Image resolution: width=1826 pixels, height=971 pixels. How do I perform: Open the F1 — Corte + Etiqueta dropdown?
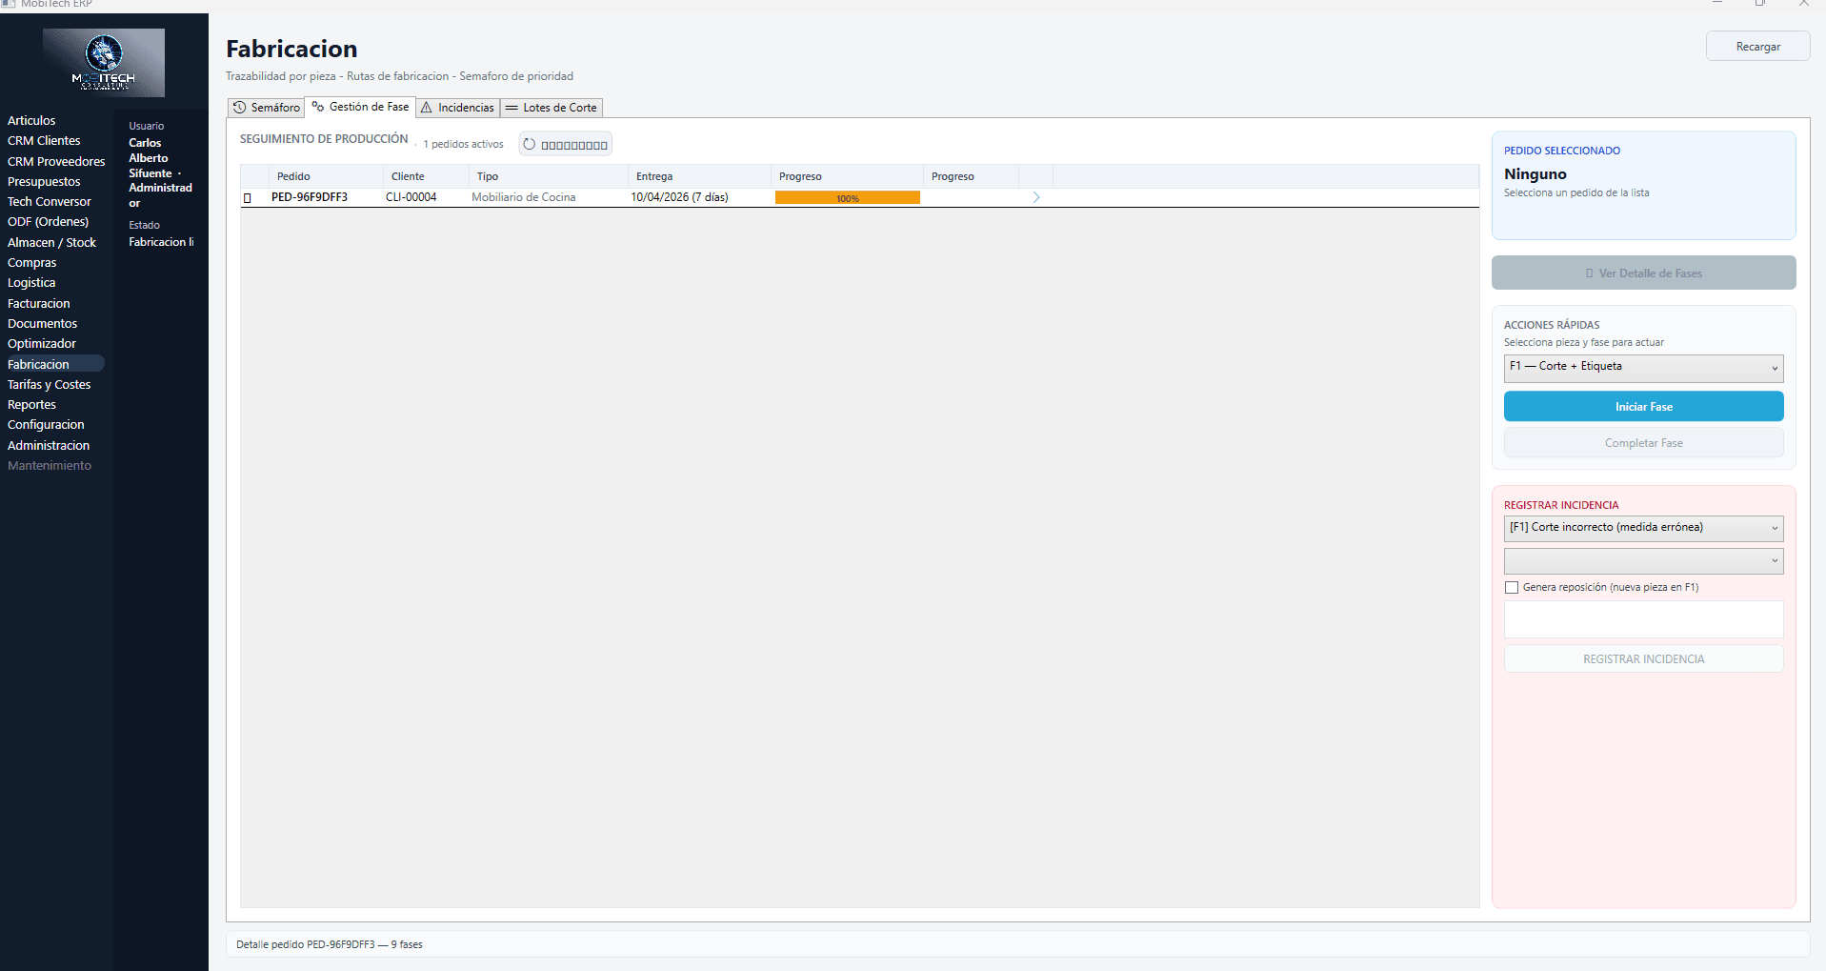tap(1643, 368)
